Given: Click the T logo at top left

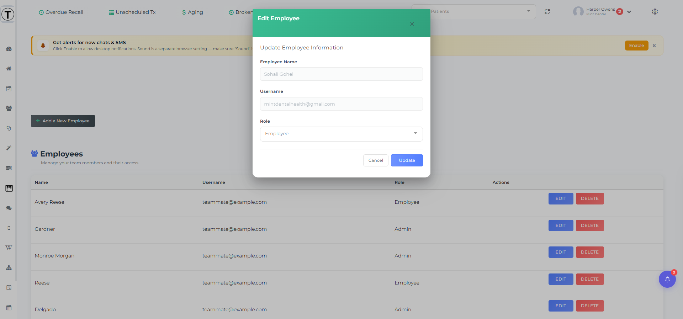Looking at the screenshot, I should pos(8,14).
